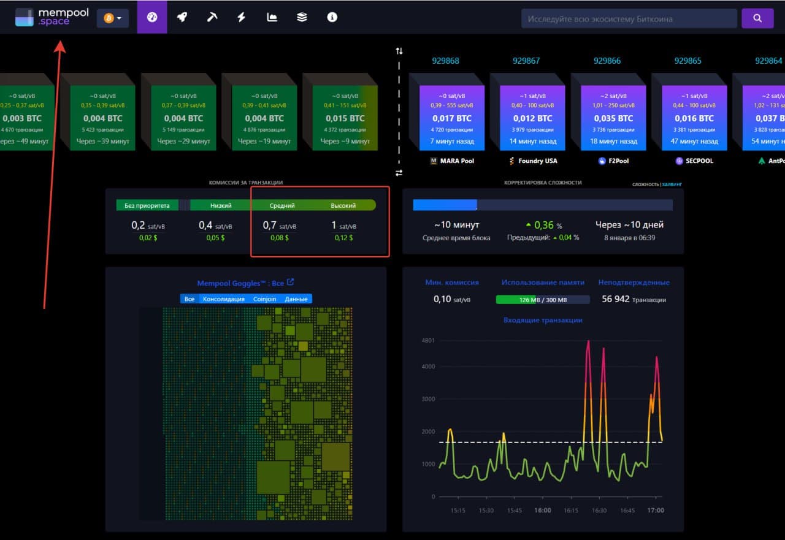785x540 pixels.
Task: Select the Coinjoin goggles filter
Action: pos(265,299)
